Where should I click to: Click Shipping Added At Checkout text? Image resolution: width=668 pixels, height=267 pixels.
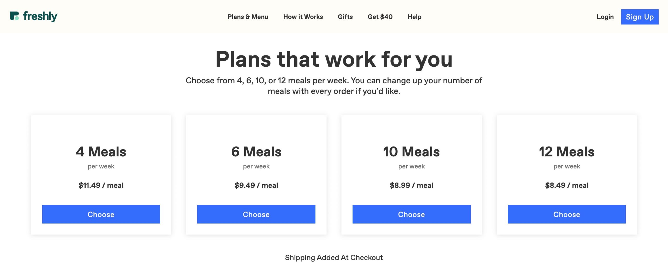pos(334,258)
